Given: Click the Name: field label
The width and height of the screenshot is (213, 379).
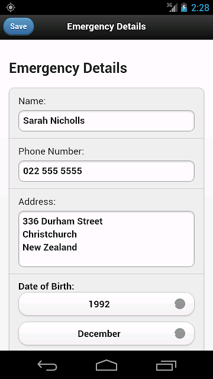Looking at the screenshot, I should [x=32, y=101].
